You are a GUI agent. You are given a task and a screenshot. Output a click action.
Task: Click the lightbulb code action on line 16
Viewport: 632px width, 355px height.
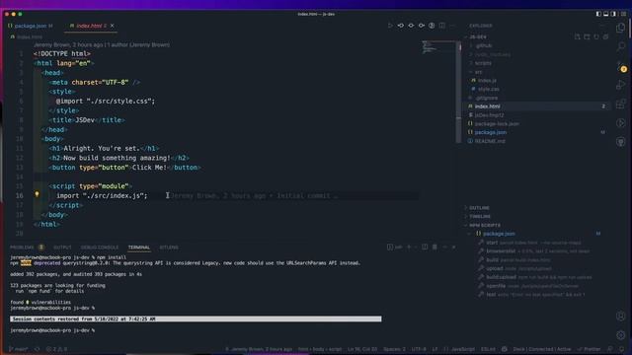(x=37, y=194)
